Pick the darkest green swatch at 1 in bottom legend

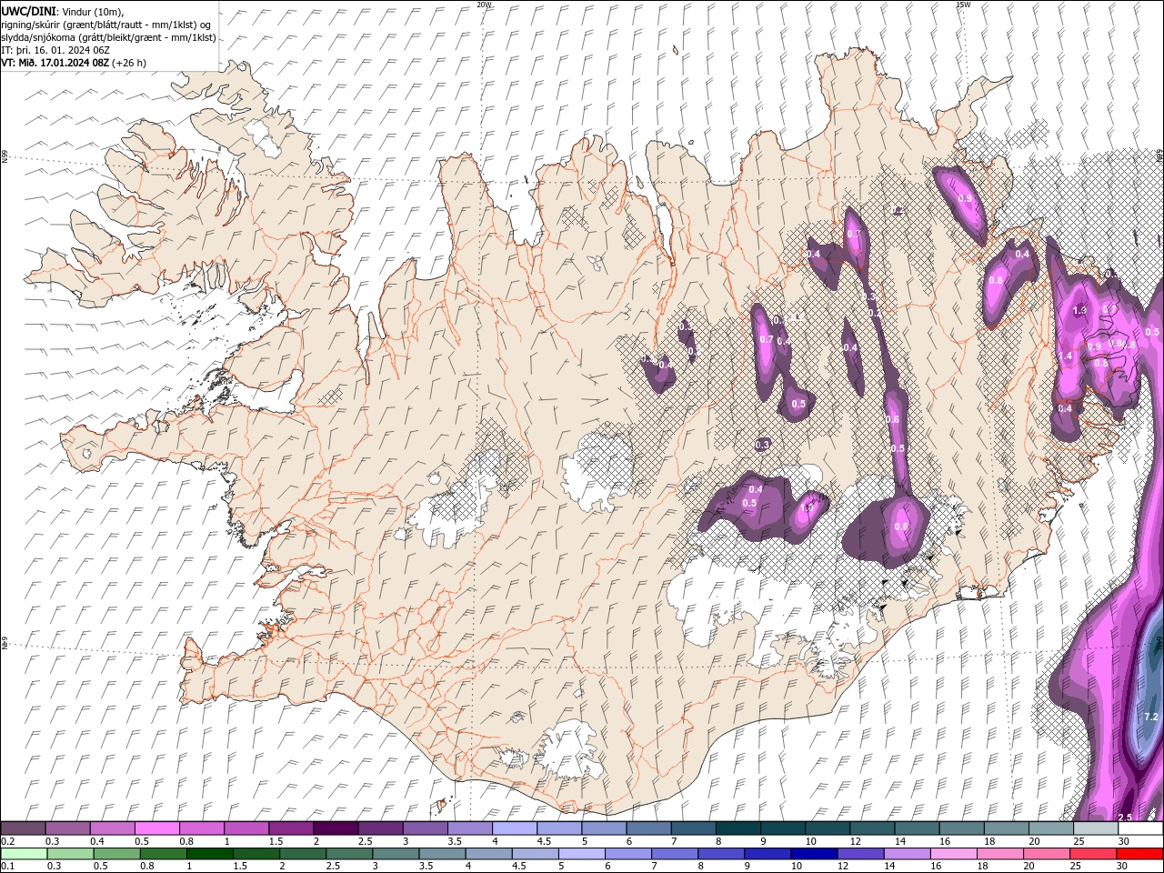[209, 854]
